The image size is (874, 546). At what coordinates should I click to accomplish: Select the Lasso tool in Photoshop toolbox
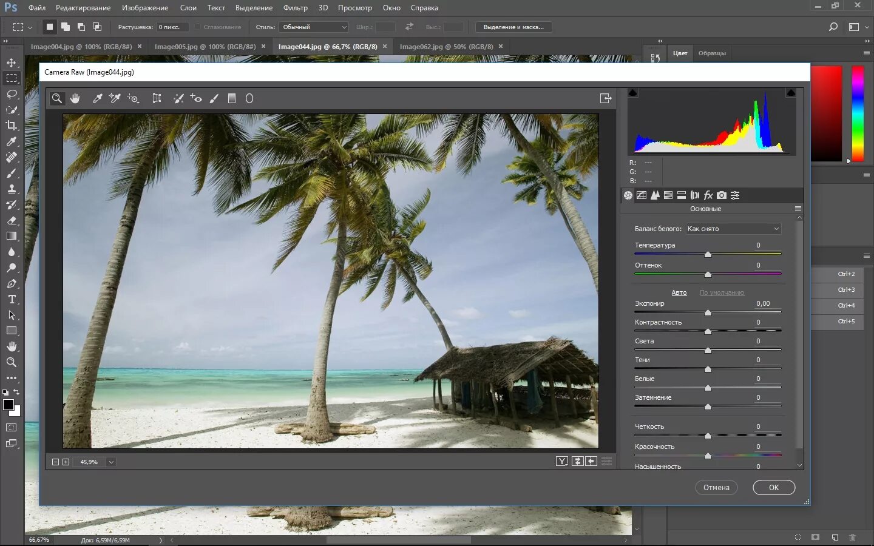tap(12, 94)
